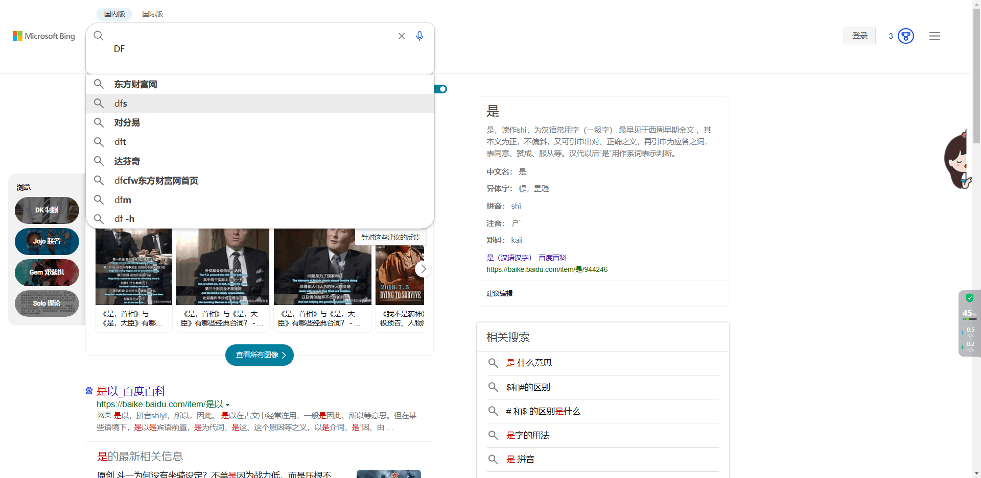Open the DK 制服 browse chip
This screenshot has width=981, height=478.
(x=47, y=210)
